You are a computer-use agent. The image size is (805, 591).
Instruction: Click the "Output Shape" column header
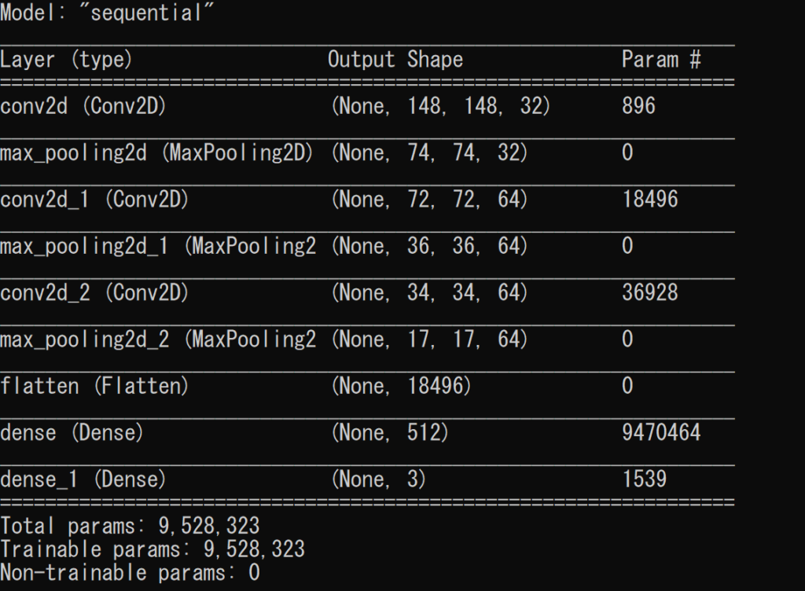pos(395,60)
